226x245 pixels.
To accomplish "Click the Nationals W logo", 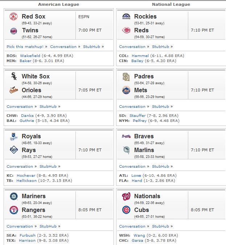I will (x=126, y=197).
